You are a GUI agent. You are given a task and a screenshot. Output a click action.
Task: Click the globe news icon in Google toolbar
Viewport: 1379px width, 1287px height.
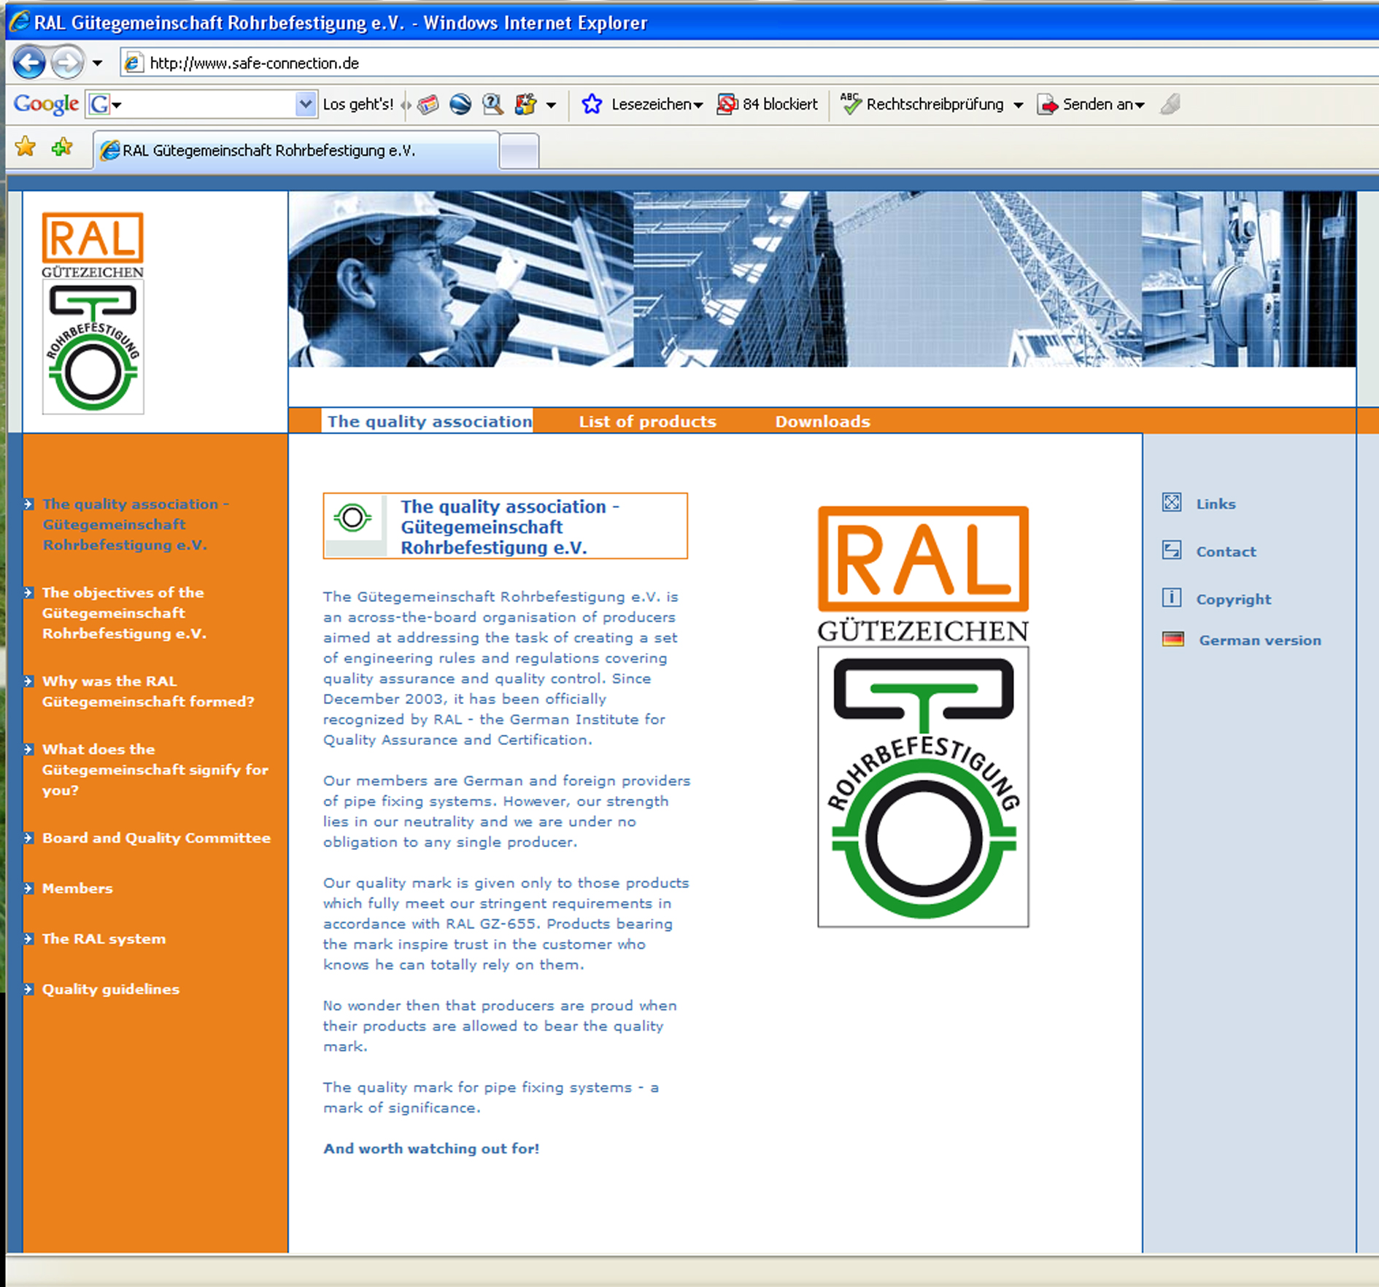[460, 104]
